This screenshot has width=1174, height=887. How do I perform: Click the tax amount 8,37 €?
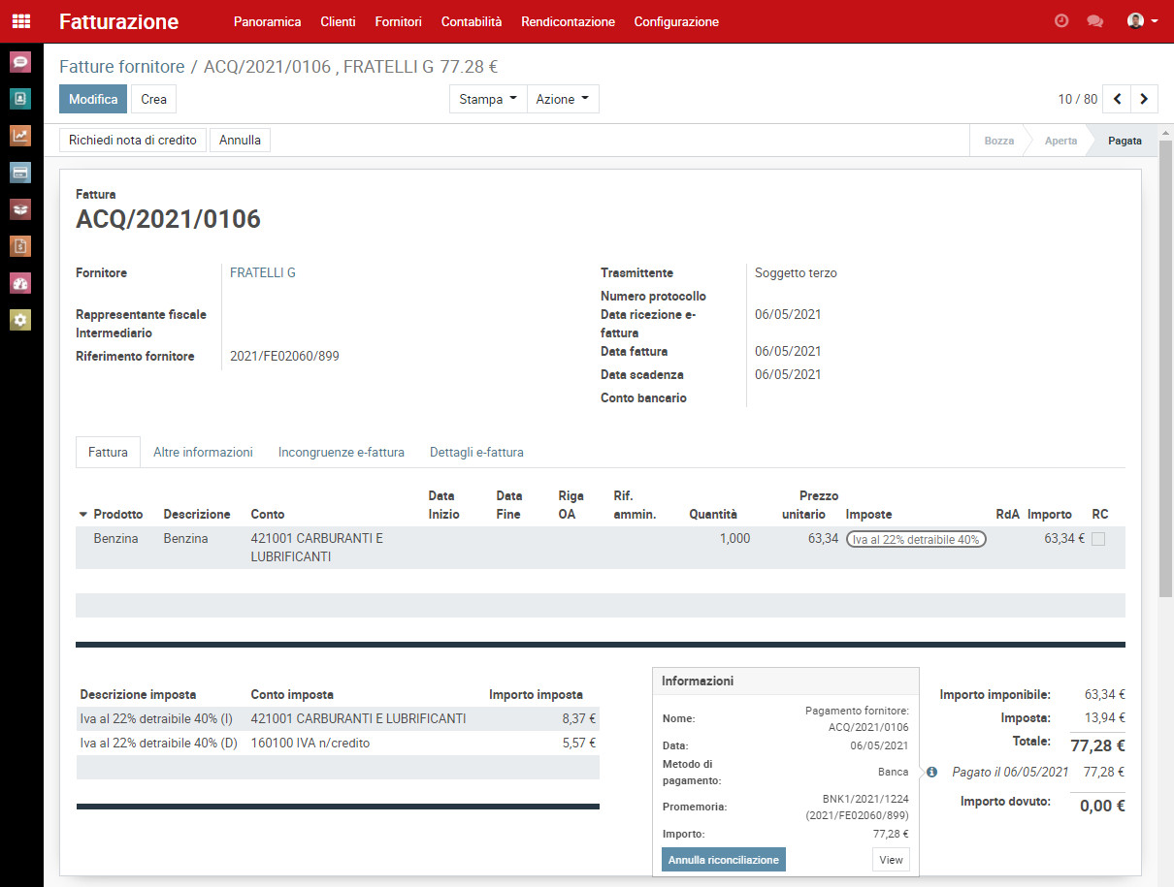578,718
